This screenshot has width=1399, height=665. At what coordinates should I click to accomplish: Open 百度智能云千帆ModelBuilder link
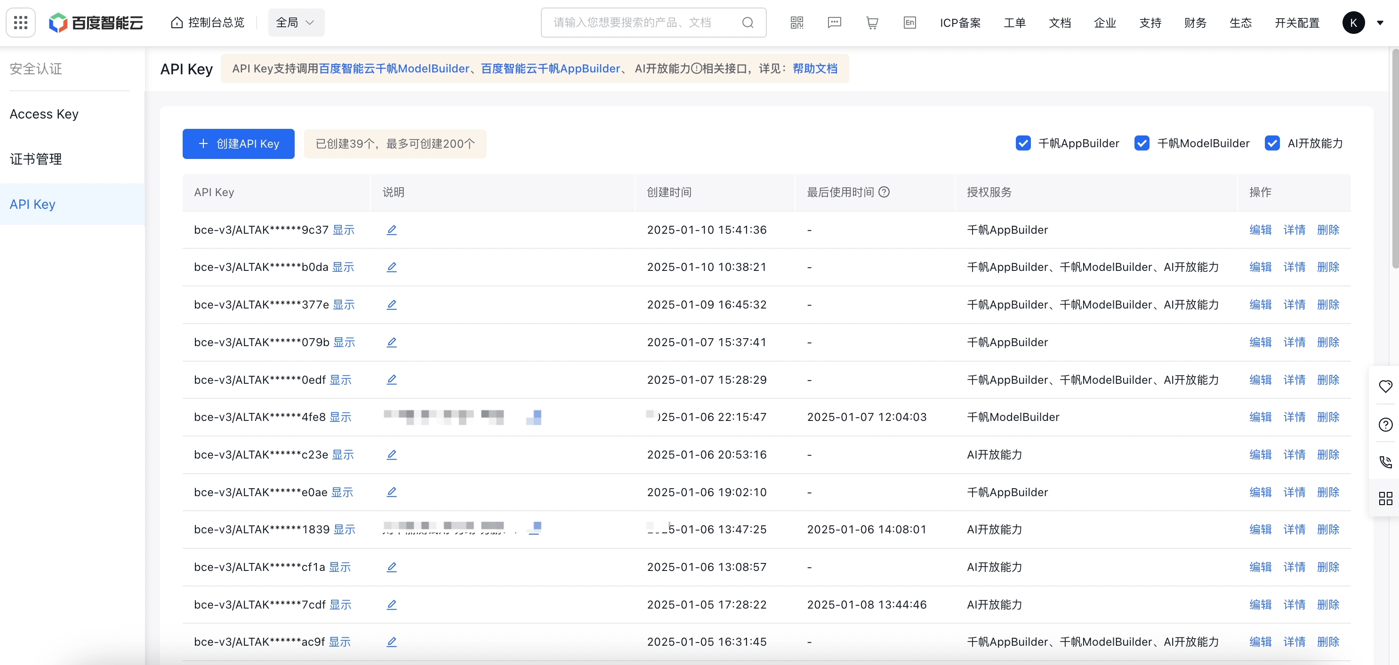(x=394, y=68)
